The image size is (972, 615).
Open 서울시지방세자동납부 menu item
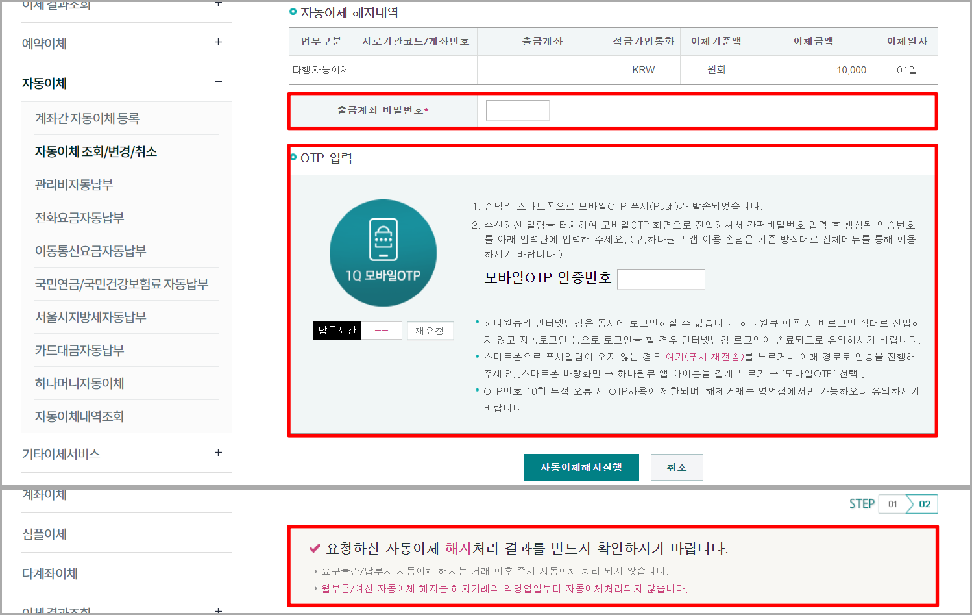click(x=90, y=317)
